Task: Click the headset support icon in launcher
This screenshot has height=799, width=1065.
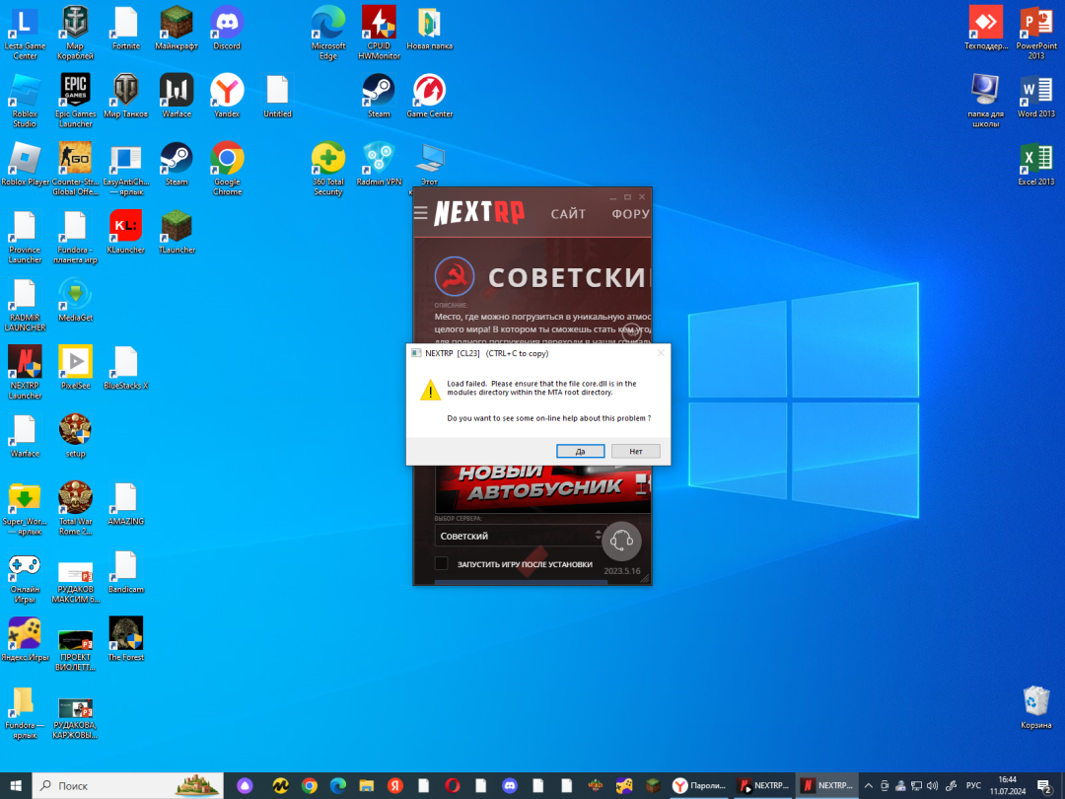Action: [x=621, y=541]
